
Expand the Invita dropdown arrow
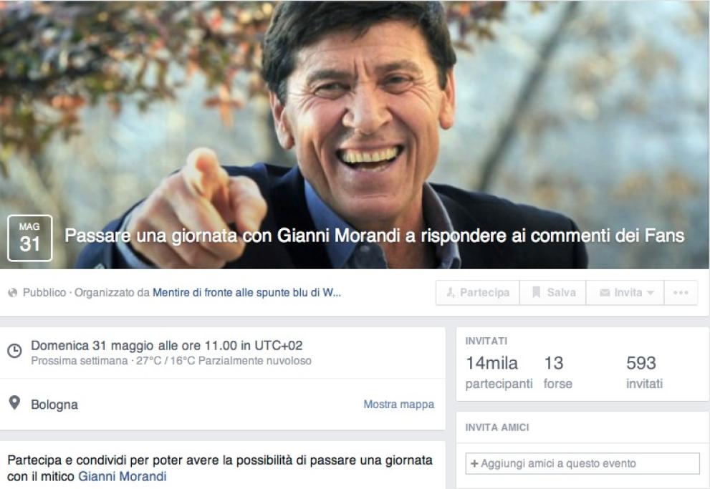coord(651,293)
